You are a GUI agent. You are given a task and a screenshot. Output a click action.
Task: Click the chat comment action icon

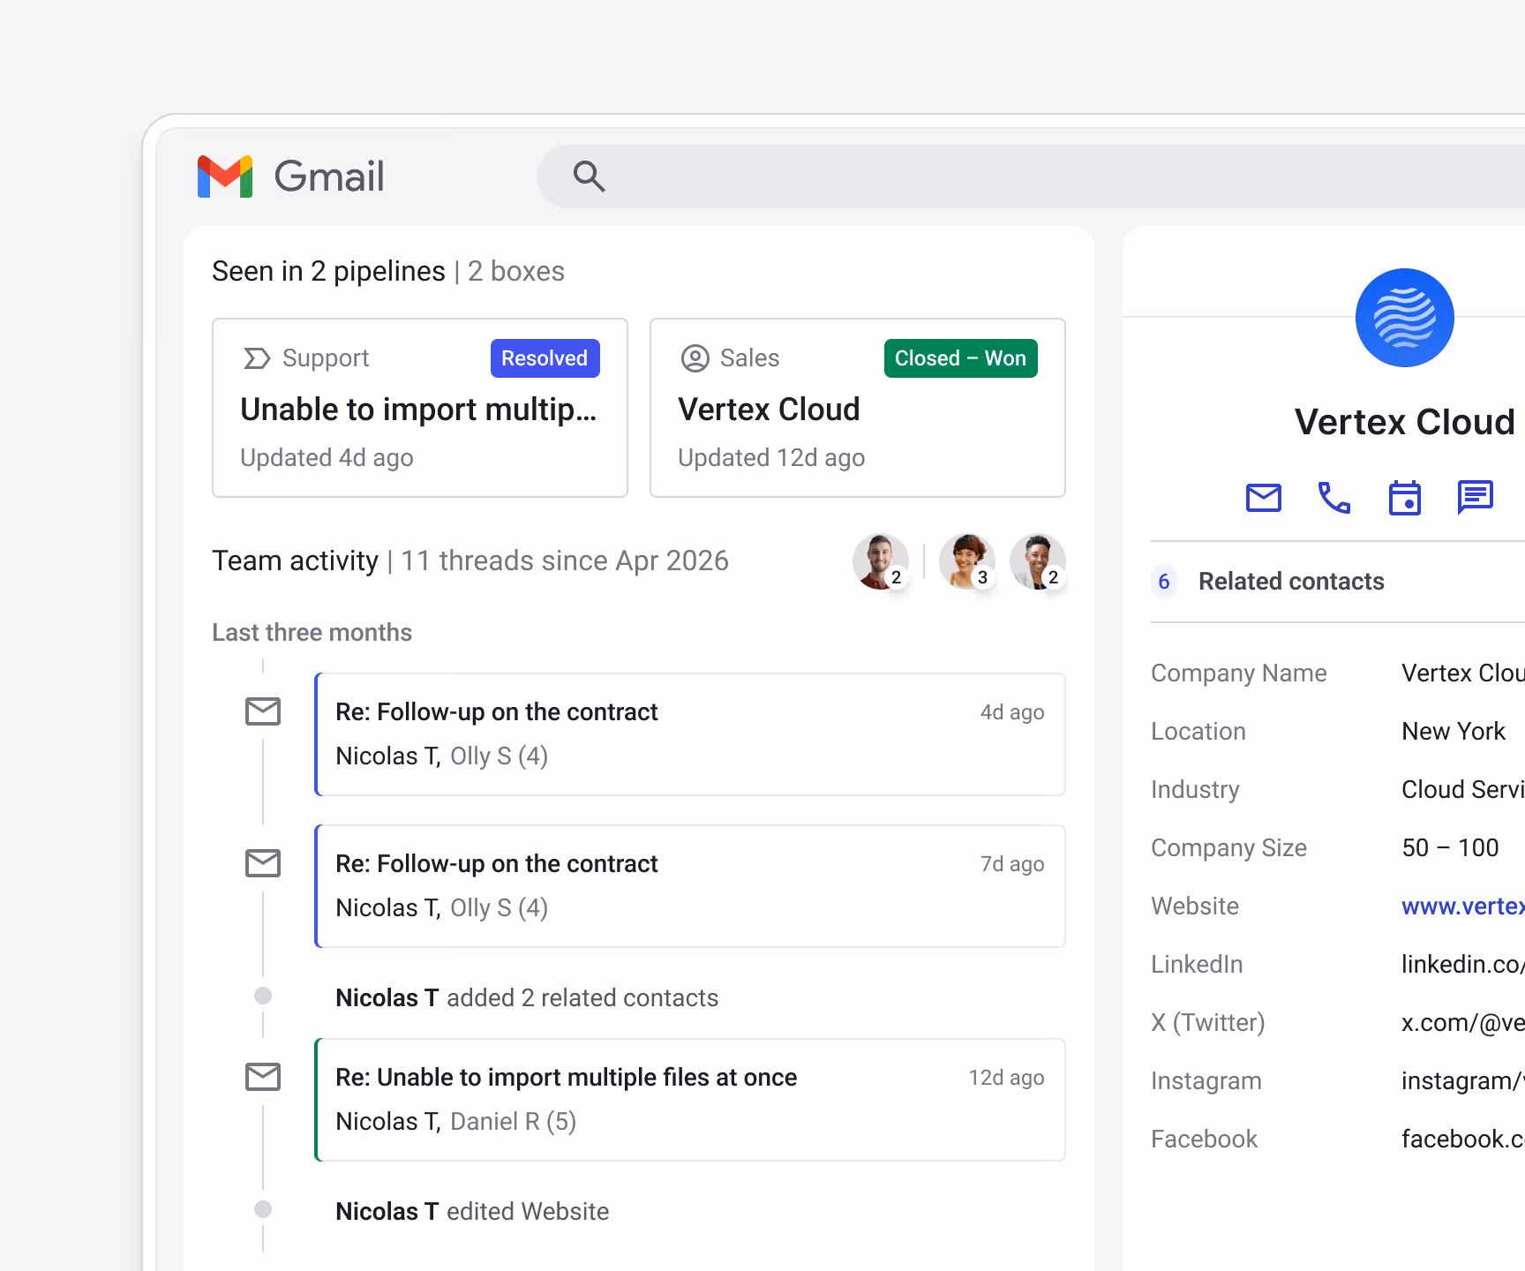coord(1476,498)
